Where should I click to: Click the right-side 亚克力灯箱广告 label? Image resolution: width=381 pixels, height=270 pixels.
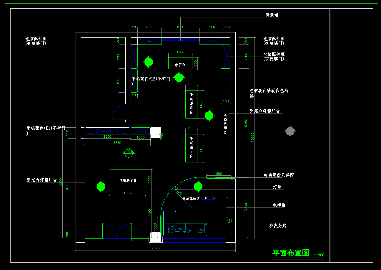pyautogui.click(x=264, y=111)
